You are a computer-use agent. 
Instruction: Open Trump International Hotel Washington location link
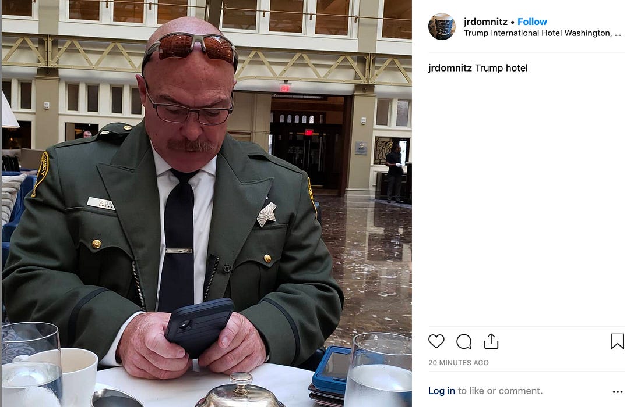[x=542, y=33]
